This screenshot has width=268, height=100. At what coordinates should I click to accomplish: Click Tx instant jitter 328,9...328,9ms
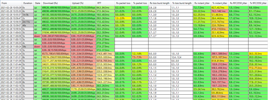220,79
